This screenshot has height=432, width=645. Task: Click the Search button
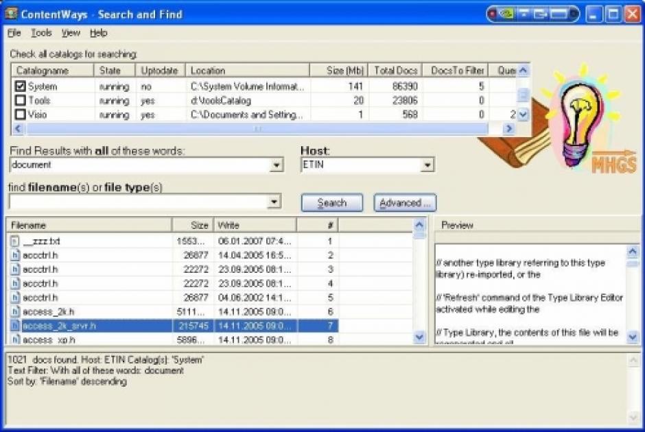[x=332, y=203]
